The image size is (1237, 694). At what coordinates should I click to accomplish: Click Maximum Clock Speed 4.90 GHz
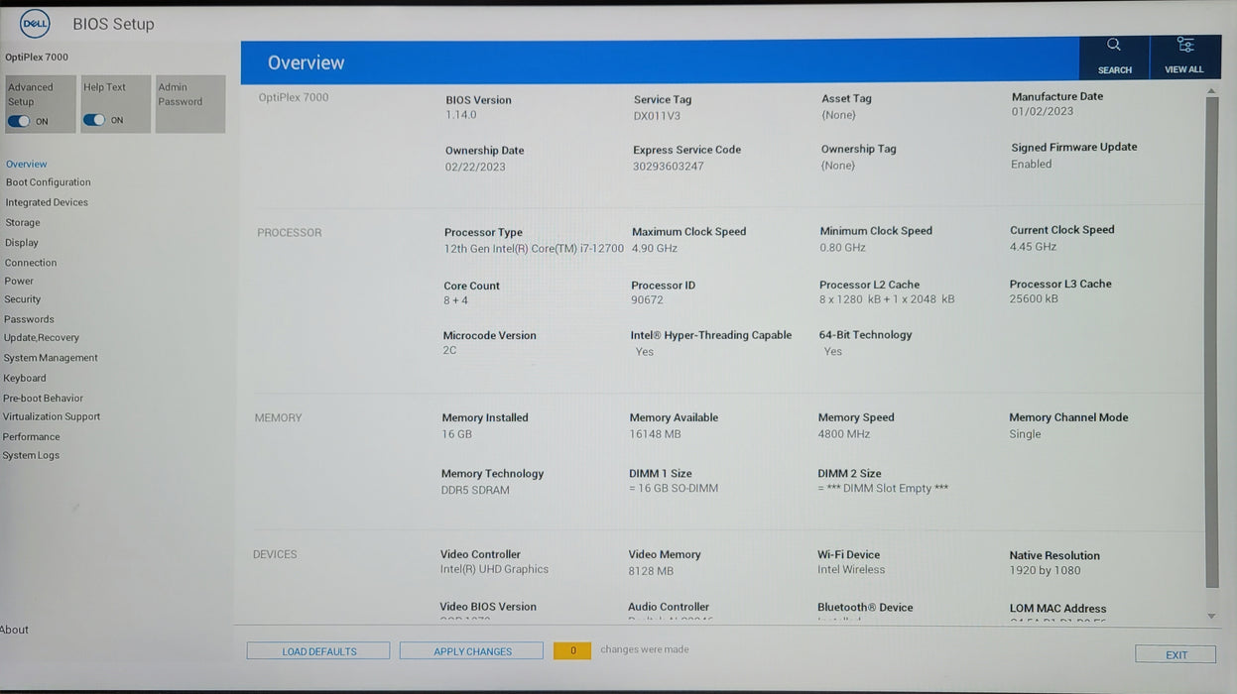tap(655, 249)
